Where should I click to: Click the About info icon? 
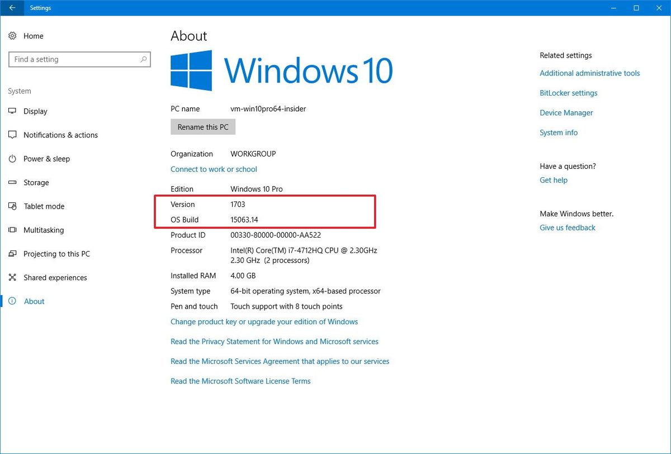tap(12, 301)
